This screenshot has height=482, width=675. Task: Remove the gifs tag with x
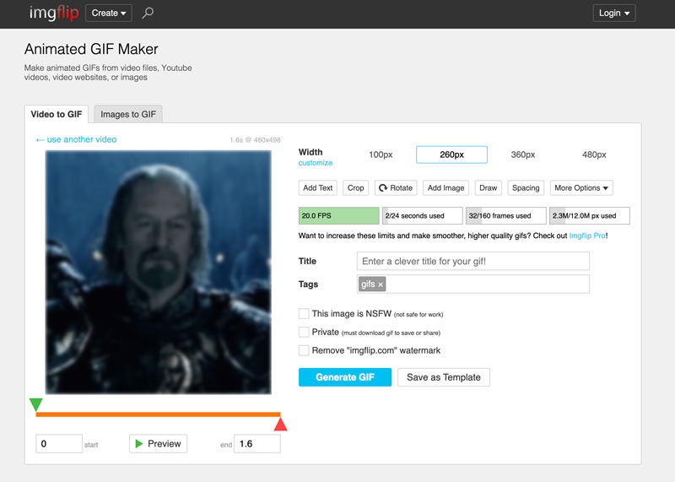[x=381, y=284]
